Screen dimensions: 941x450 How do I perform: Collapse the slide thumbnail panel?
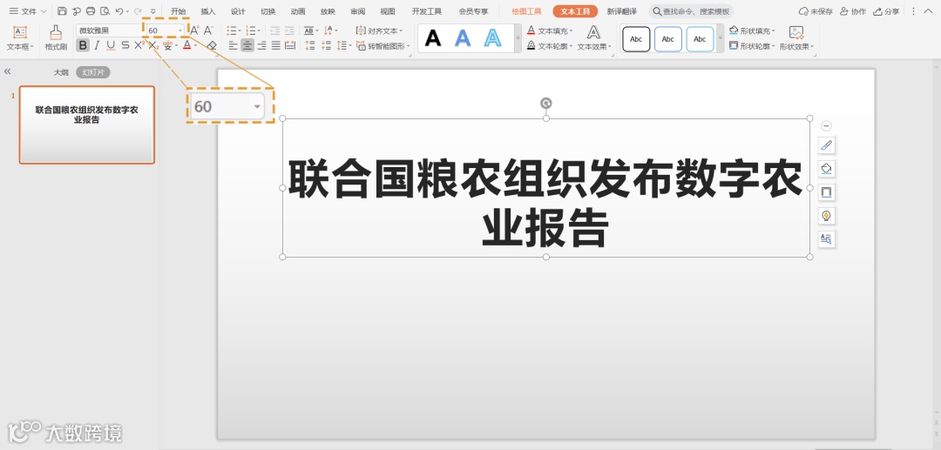pyautogui.click(x=7, y=71)
